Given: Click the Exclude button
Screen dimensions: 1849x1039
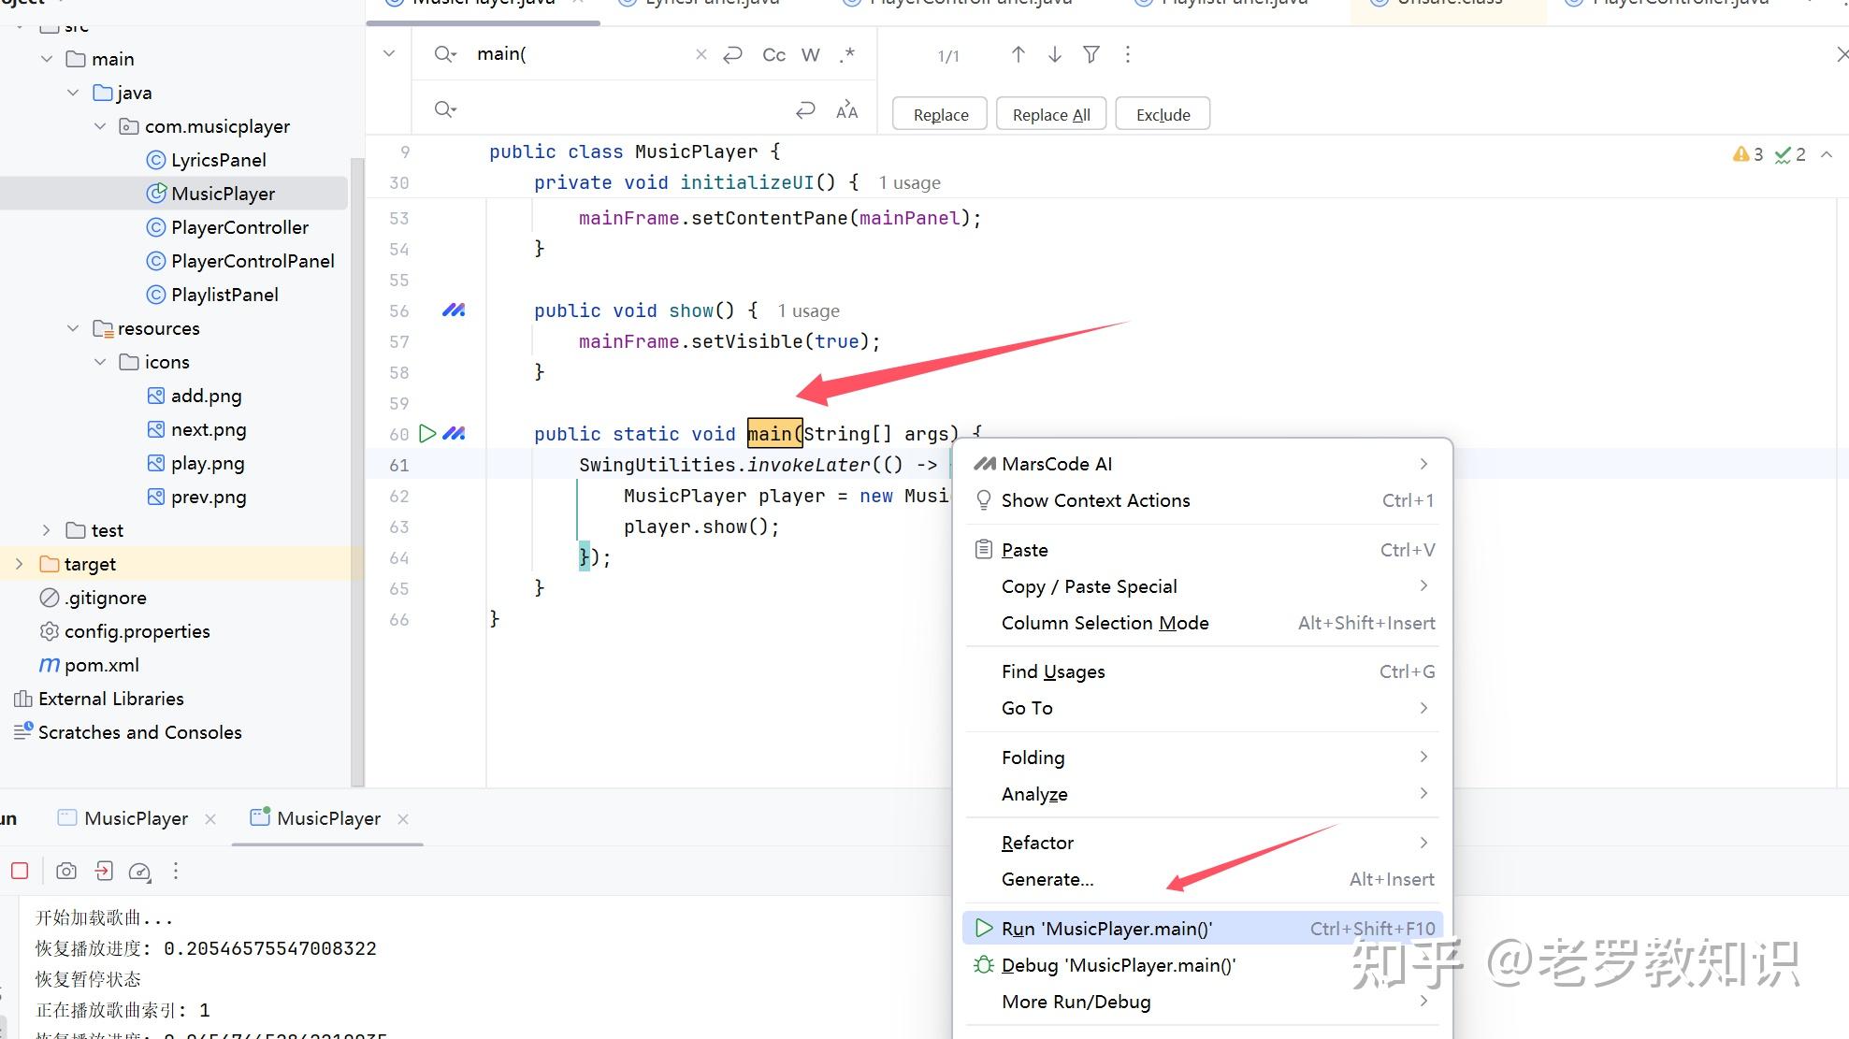Looking at the screenshot, I should point(1163,114).
